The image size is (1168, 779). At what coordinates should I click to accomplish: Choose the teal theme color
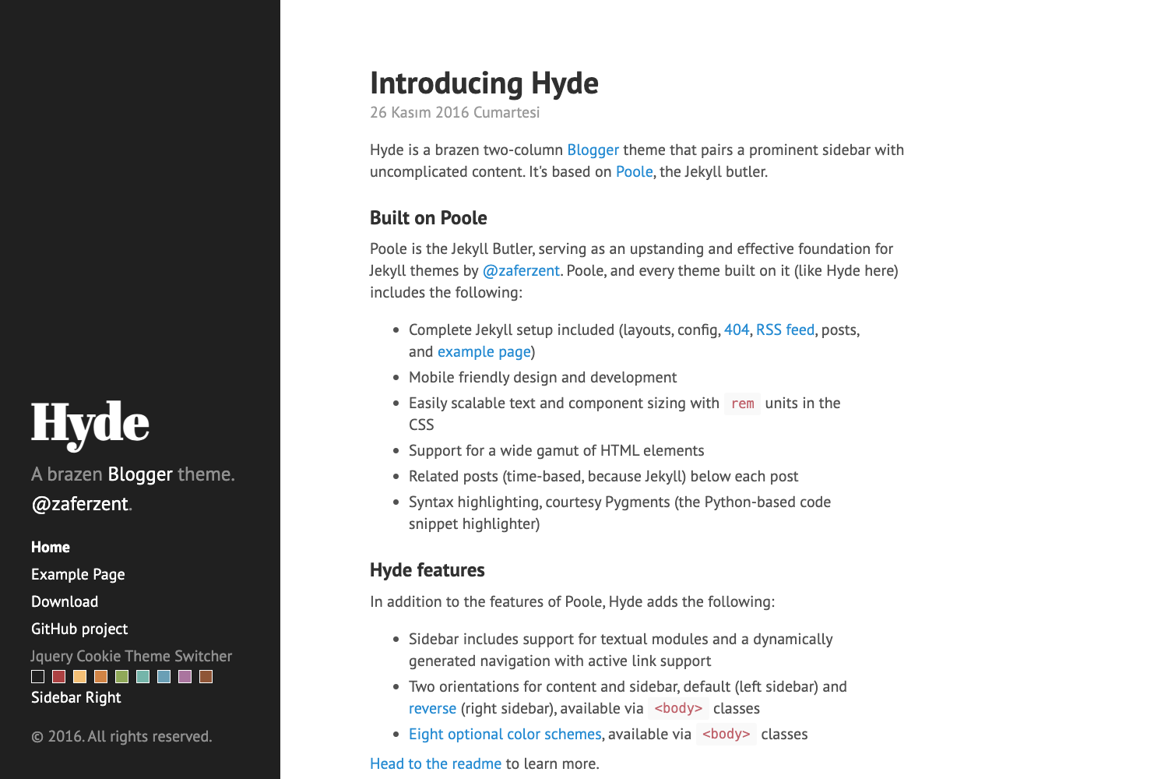(x=142, y=676)
